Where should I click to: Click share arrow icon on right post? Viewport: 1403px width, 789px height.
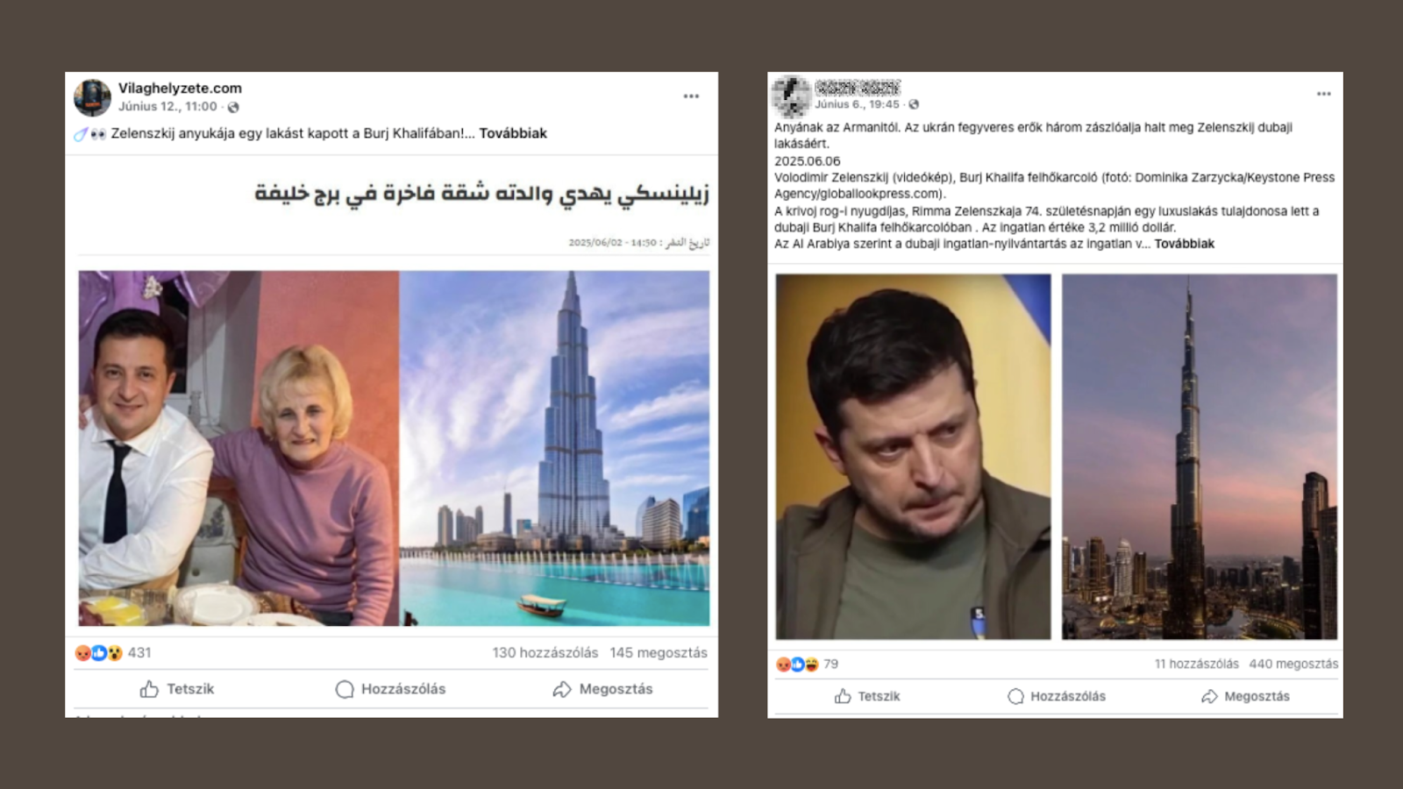click(x=1209, y=696)
